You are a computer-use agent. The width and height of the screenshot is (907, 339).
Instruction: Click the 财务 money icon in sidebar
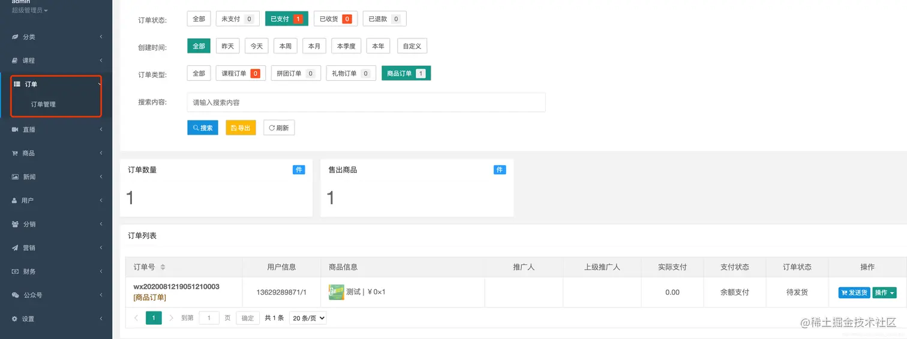(15, 271)
